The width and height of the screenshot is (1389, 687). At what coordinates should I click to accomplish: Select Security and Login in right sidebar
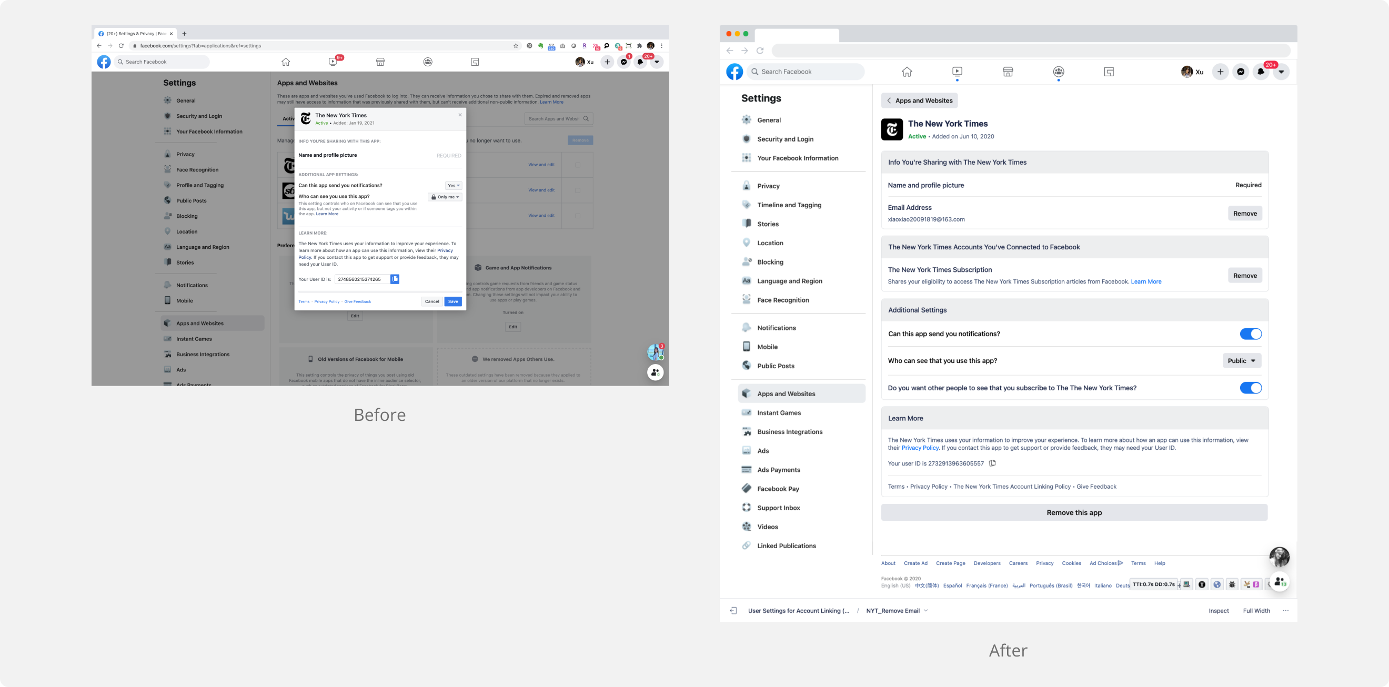click(784, 139)
